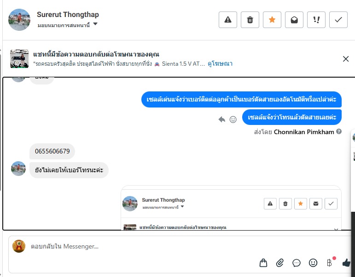Screen dimensions: 355x277
Task: Click the baht payment request icon
Action: pyautogui.click(x=329, y=263)
